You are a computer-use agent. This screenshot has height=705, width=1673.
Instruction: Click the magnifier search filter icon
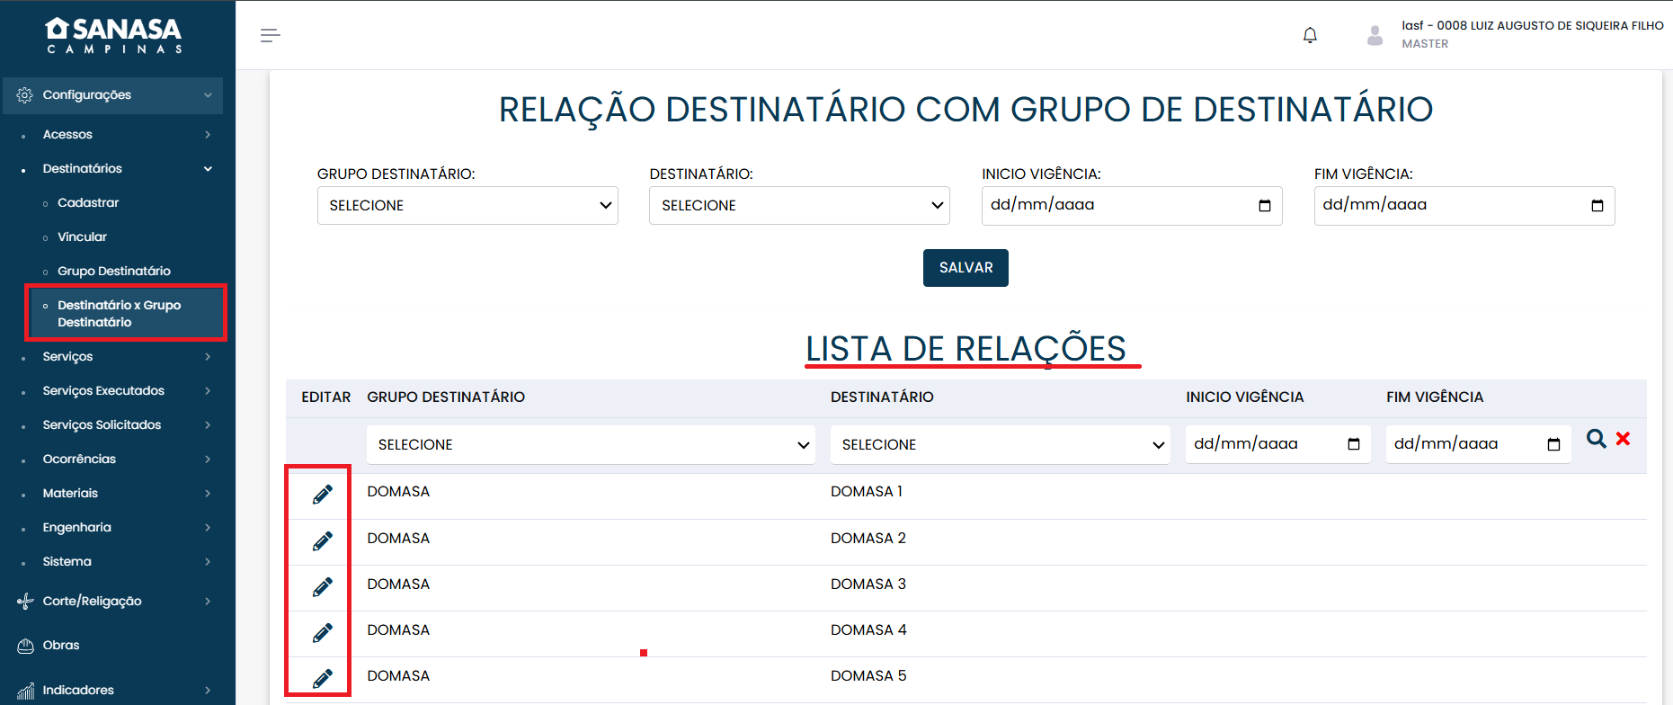tap(1596, 439)
